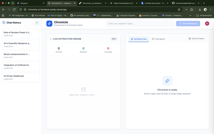This screenshot has width=214, height=134.
Task: Open Integration of Artificial Int... chat
Action: pyautogui.click(x=21, y=66)
